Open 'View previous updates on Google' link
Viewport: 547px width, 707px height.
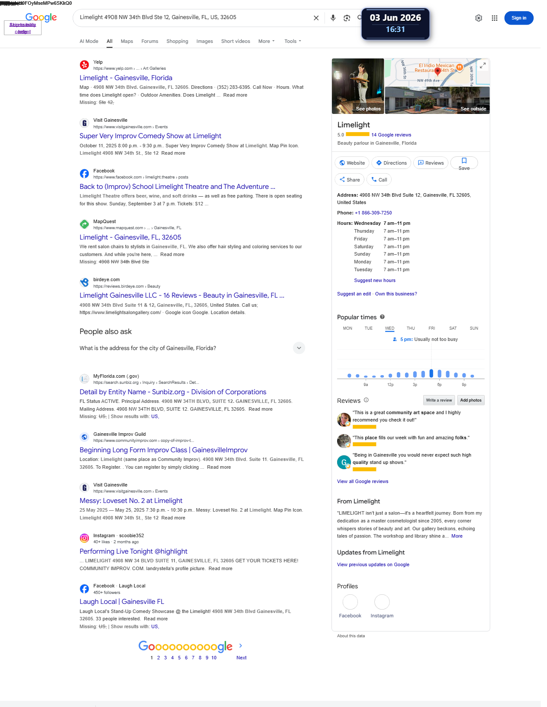coord(373,564)
